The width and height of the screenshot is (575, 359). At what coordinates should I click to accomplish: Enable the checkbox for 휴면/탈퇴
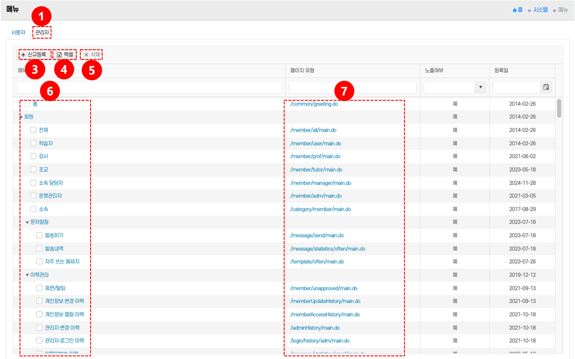(40, 288)
